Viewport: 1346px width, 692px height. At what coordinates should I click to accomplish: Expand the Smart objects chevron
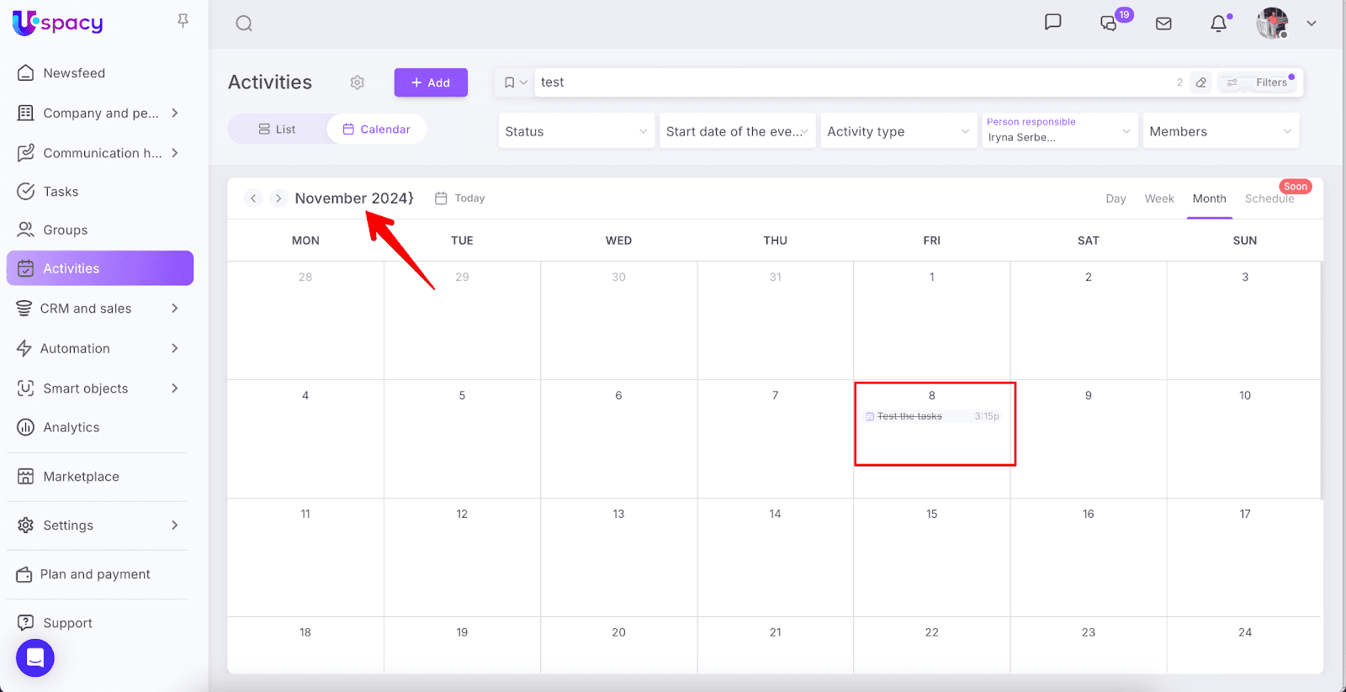(175, 388)
